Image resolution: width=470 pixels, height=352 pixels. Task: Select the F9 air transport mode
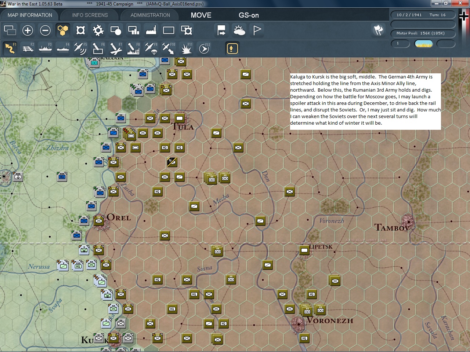point(151,48)
